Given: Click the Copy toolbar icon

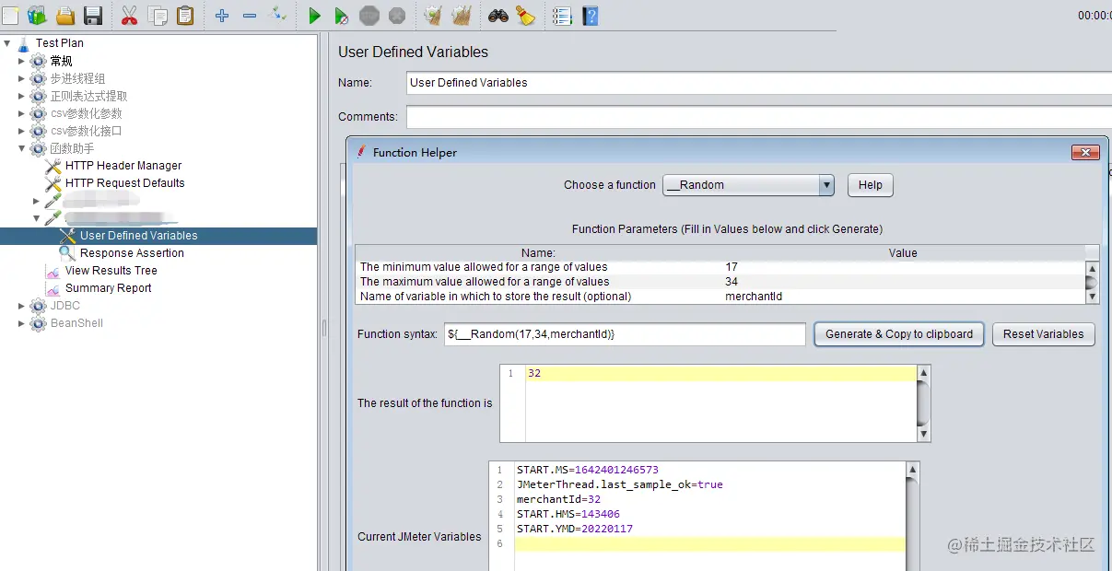Looking at the screenshot, I should 158,15.
